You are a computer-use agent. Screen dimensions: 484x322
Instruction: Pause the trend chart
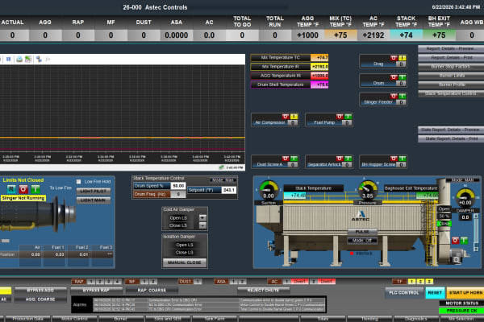tap(8, 59)
